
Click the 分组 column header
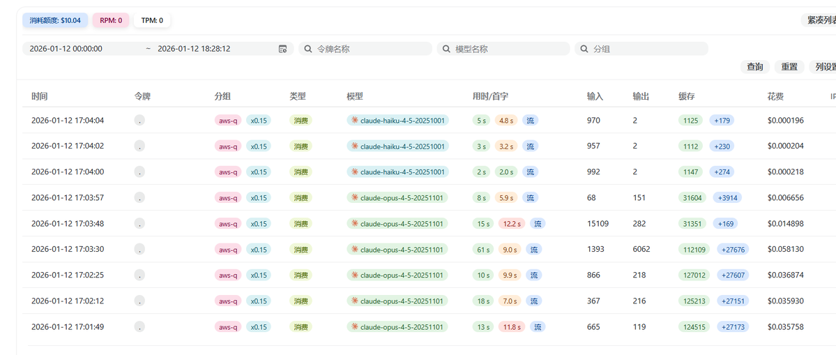(x=222, y=97)
